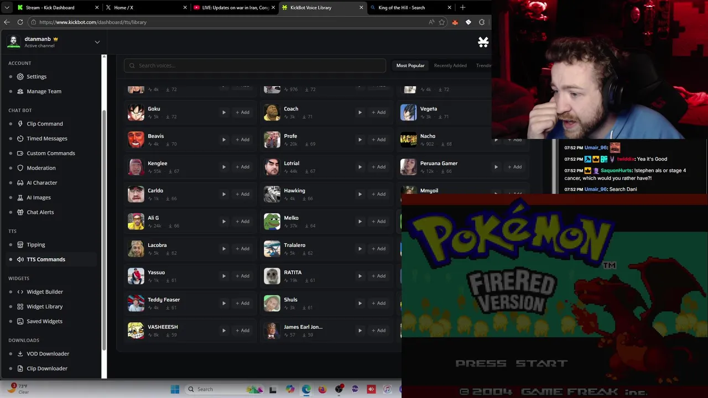Add the James Earl Jones voice
The height and width of the screenshot is (398, 708).
pyautogui.click(x=378, y=330)
